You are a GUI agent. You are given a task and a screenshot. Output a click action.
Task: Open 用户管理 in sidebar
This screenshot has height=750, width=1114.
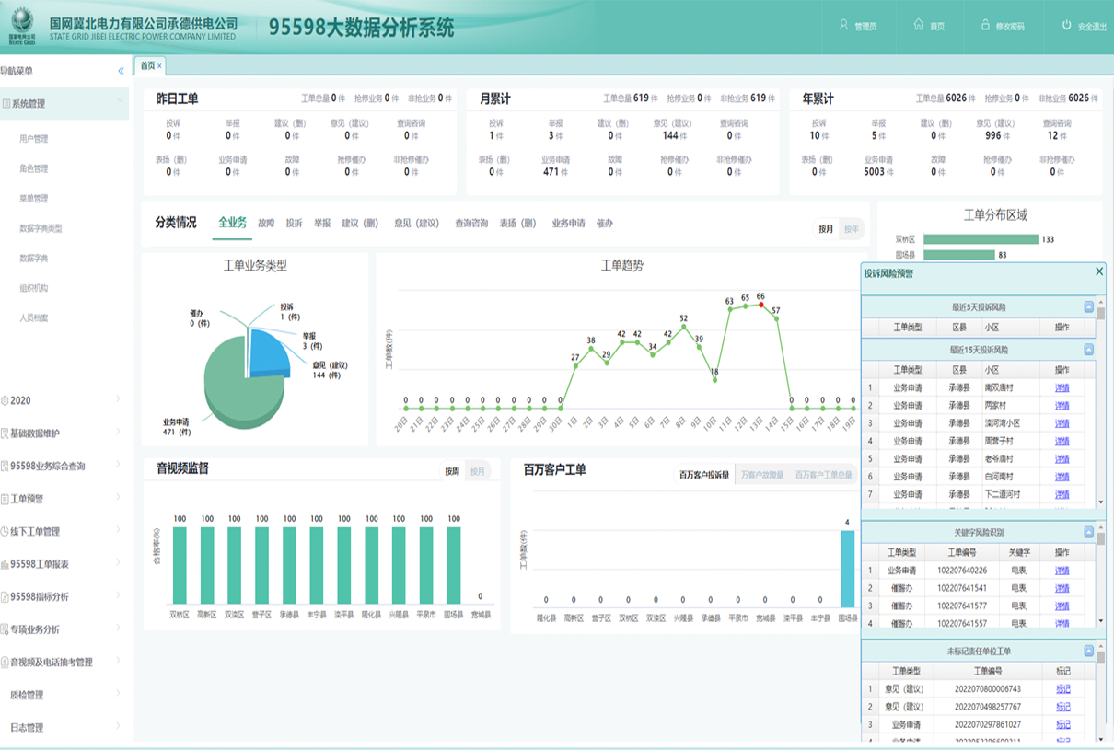click(x=34, y=139)
